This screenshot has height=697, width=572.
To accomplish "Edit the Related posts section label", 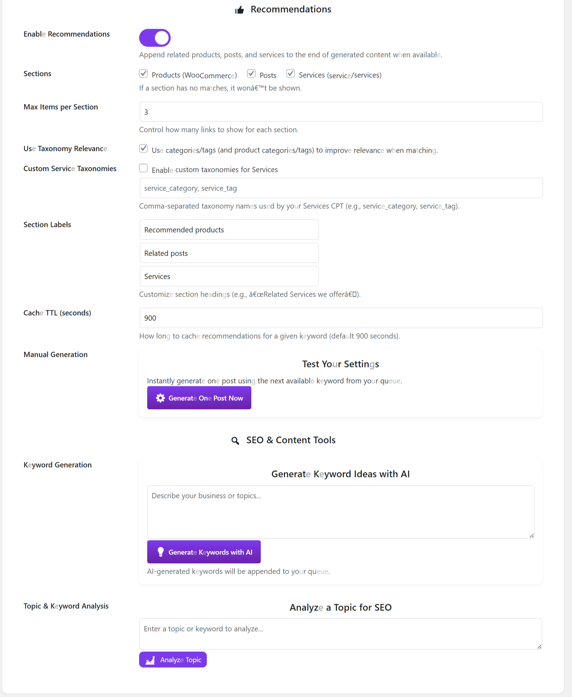I will (x=229, y=253).
